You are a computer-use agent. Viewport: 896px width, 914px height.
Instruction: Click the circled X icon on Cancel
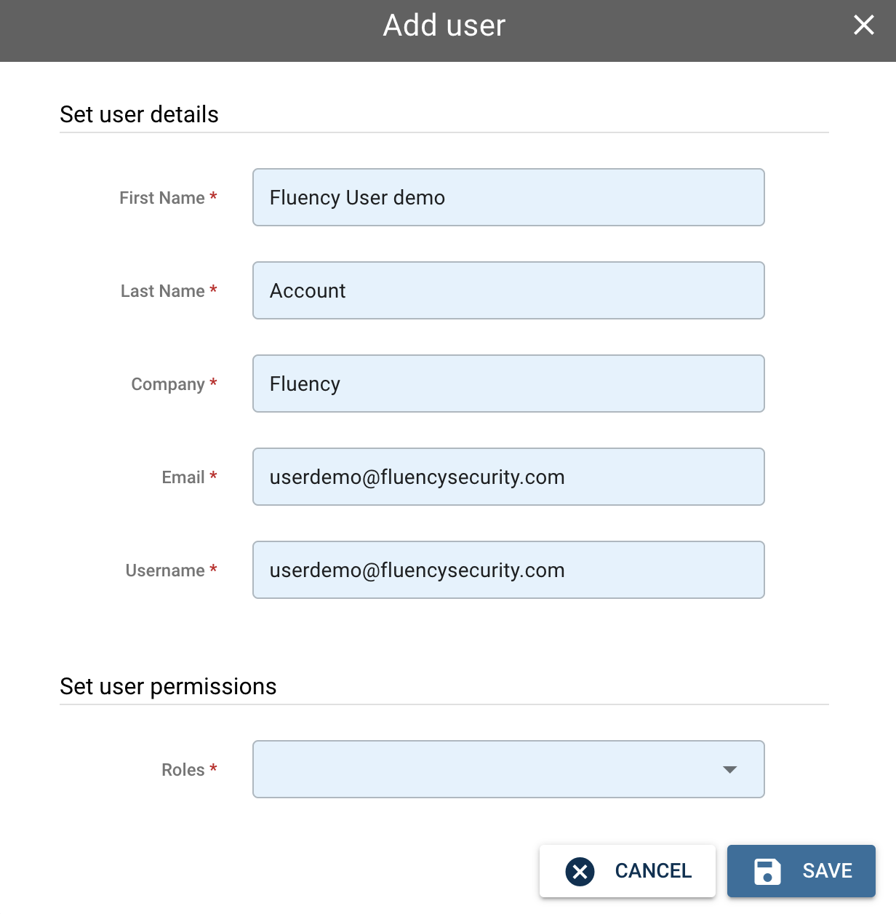coord(580,871)
